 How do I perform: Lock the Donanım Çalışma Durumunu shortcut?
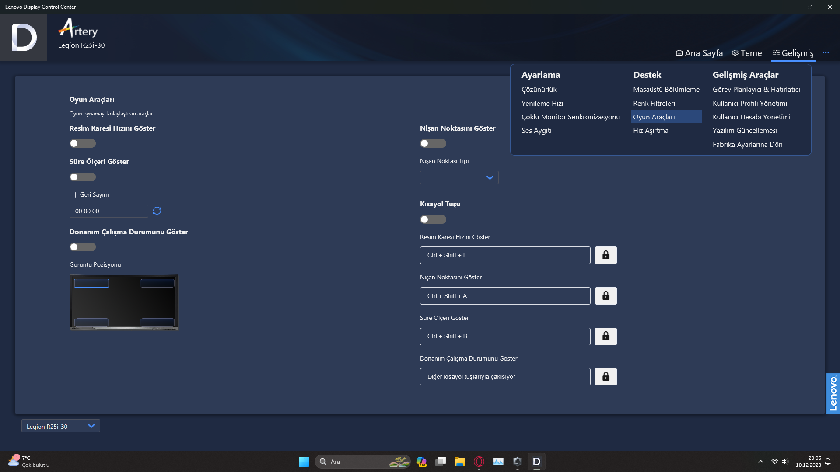(x=605, y=377)
